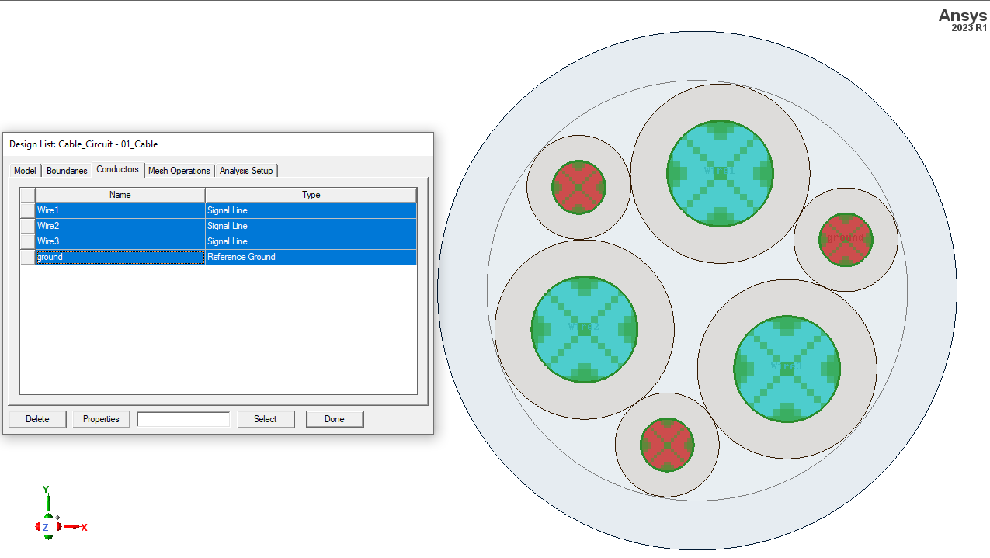Viewport: 990px width, 558px height.
Task: Click the ground wire in the cable model
Action: tap(845, 241)
